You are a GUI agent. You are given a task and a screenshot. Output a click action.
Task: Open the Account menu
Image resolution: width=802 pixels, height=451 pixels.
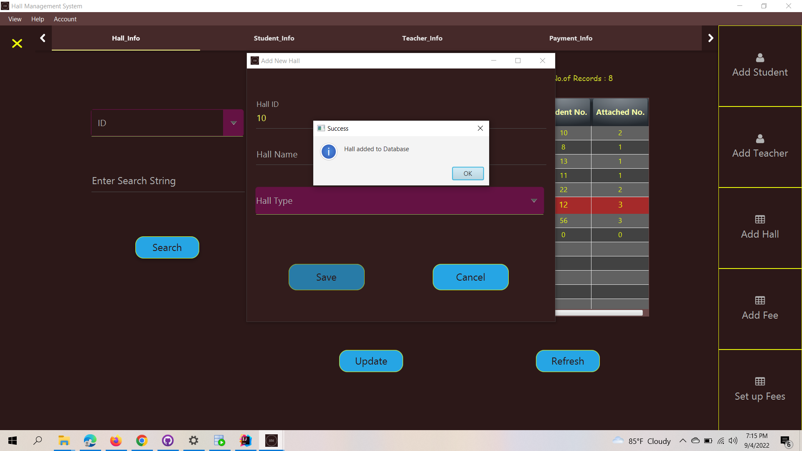click(x=65, y=19)
